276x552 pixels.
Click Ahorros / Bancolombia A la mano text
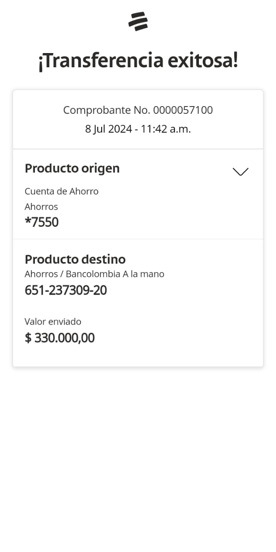(94, 274)
